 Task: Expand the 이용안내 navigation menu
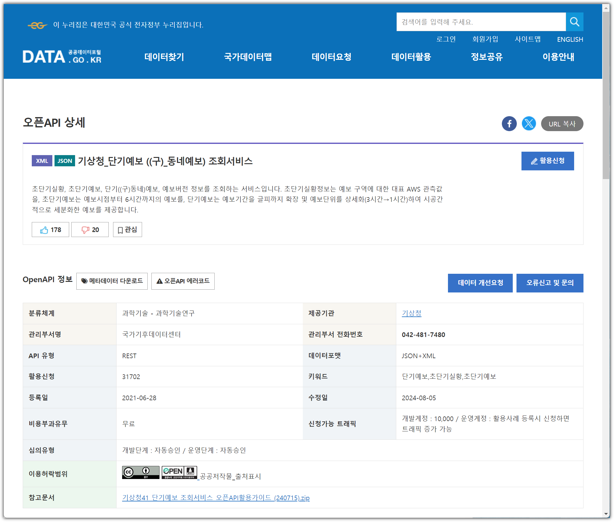pos(558,57)
